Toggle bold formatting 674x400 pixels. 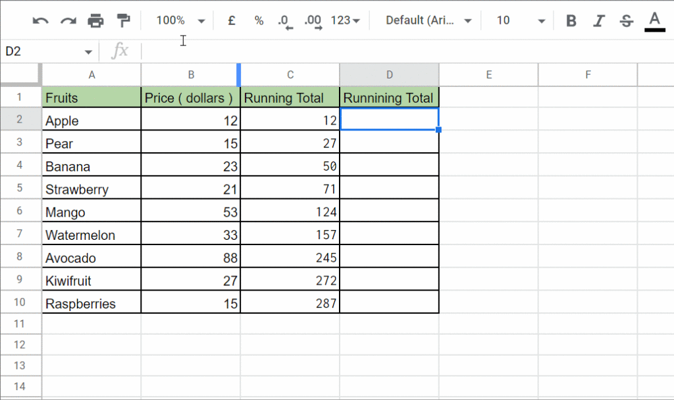click(571, 20)
